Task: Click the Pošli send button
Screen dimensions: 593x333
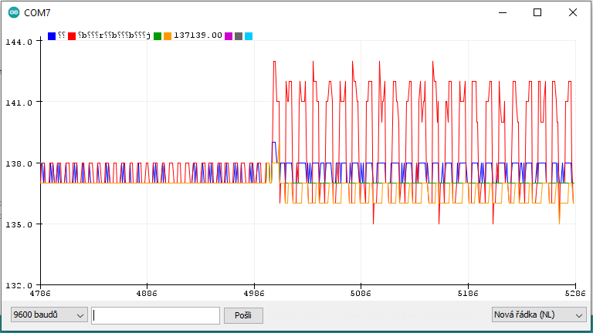Action: click(243, 314)
